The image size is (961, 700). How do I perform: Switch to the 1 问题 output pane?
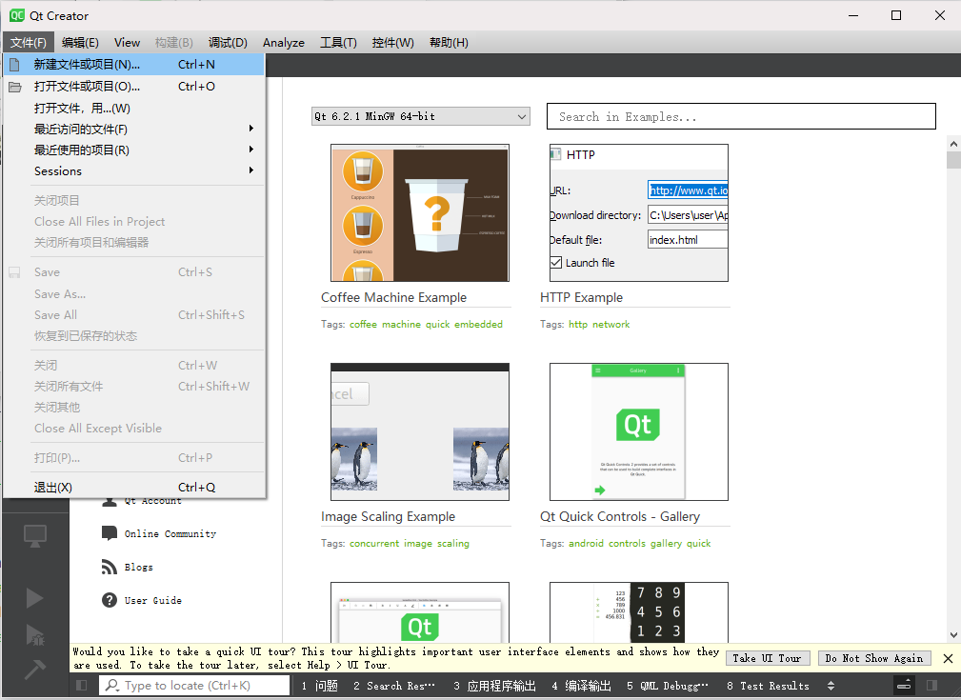(x=319, y=686)
